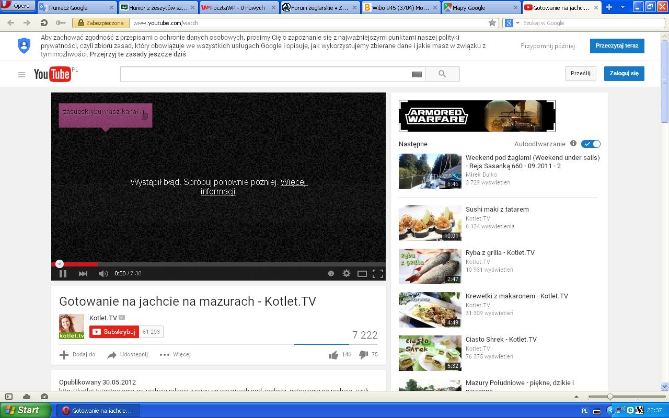Open the Weekend pod żaglami video thumbnail

tap(430, 171)
